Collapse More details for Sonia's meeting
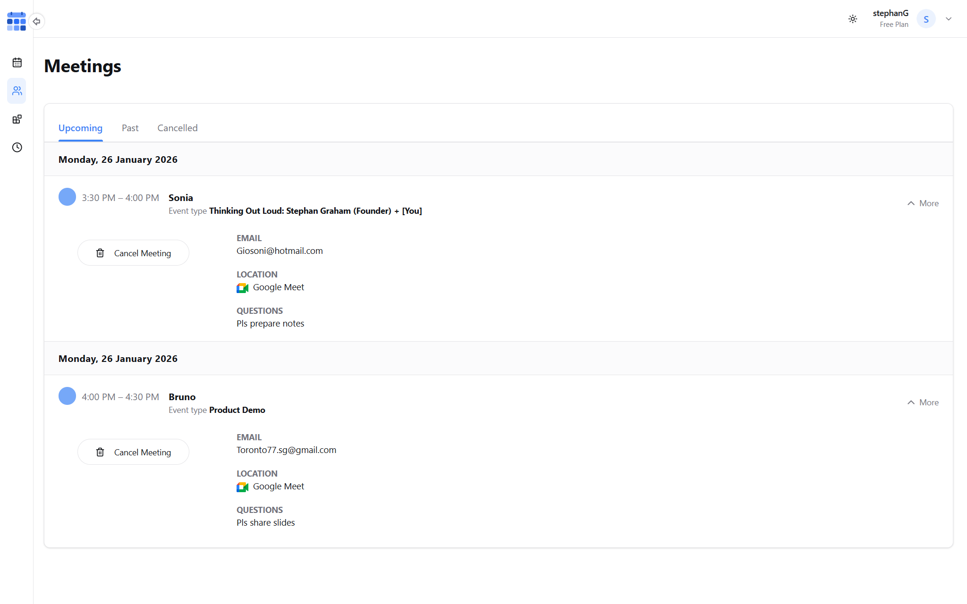 click(923, 203)
